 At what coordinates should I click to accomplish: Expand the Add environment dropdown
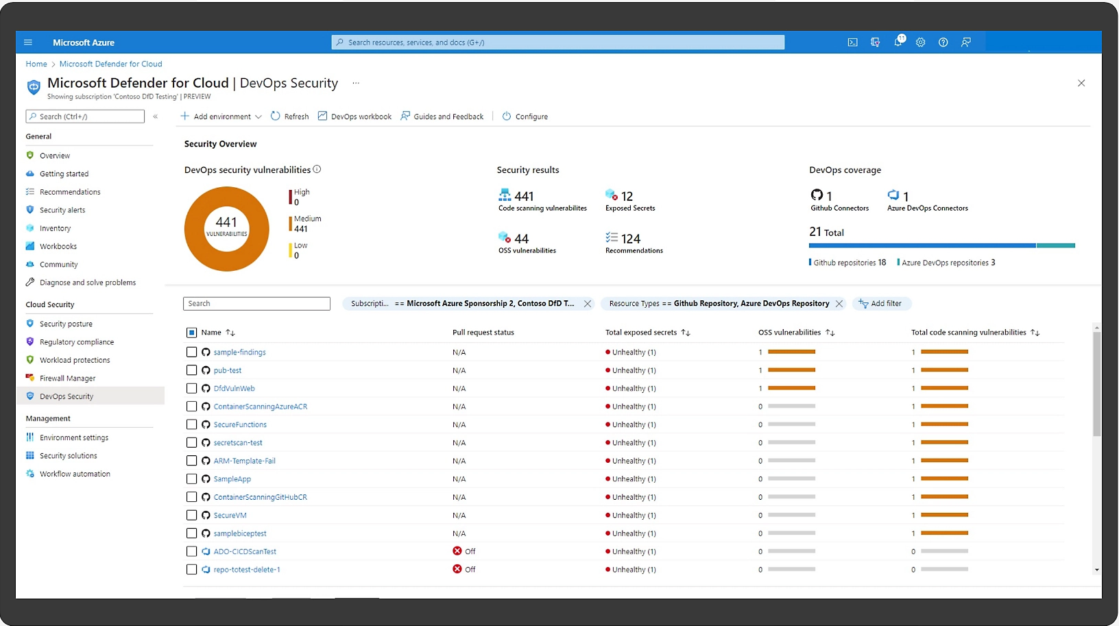point(221,117)
